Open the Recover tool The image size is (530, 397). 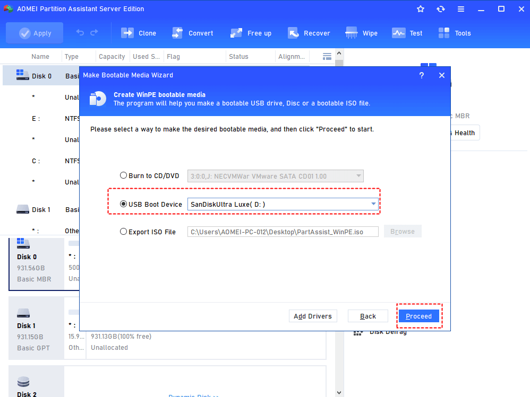click(309, 33)
